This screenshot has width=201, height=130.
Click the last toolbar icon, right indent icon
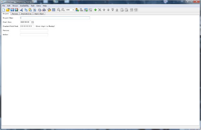point(136,10)
